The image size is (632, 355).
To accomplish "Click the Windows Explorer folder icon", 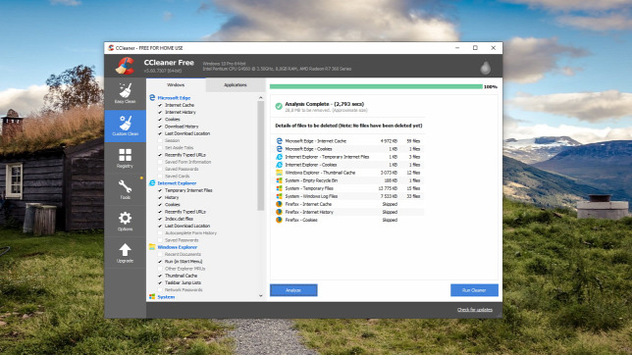I will click(x=152, y=247).
